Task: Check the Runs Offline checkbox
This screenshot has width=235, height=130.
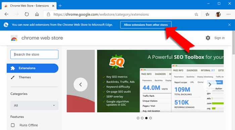Action: pos(13,125)
